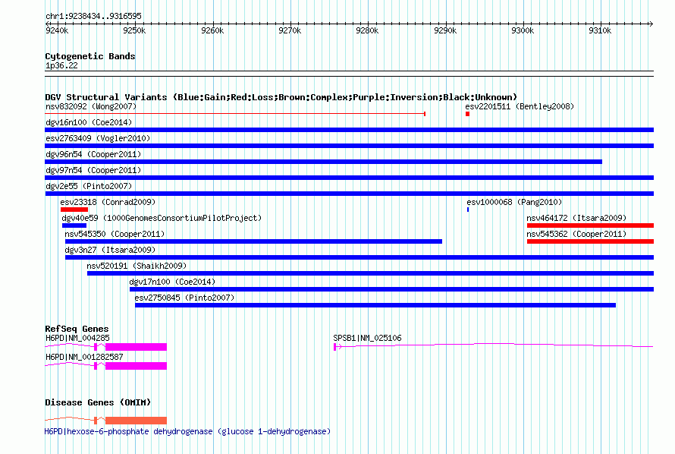Click the dgv16n100 (Coe2014) label
This screenshot has height=454, width=675.
89,122
